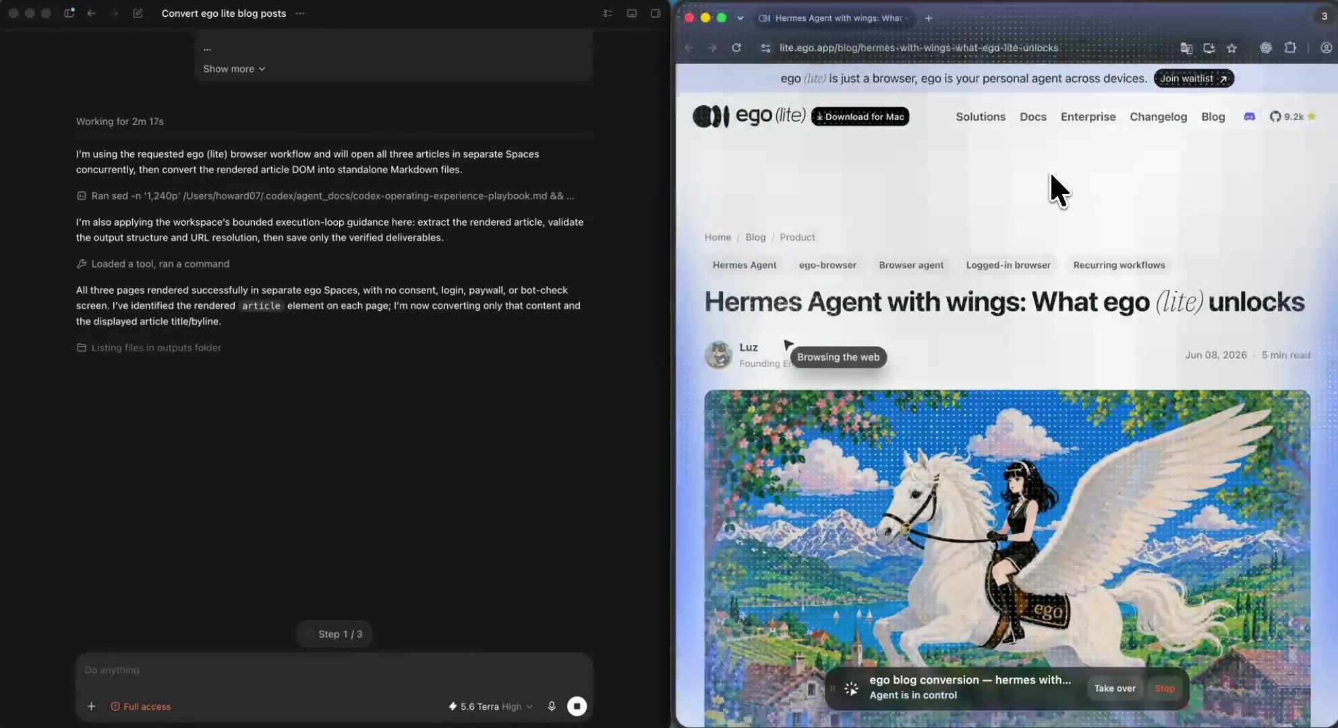The width and height of the screenshot is (1338, 728).
Task: Select the 'Browser agent' tag
Action: (911, 266)
